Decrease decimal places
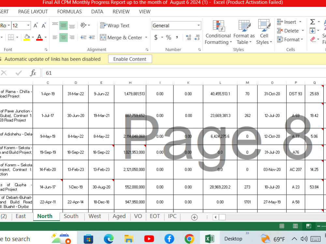Viewport: 326px width, 244px height. point(197,37)
